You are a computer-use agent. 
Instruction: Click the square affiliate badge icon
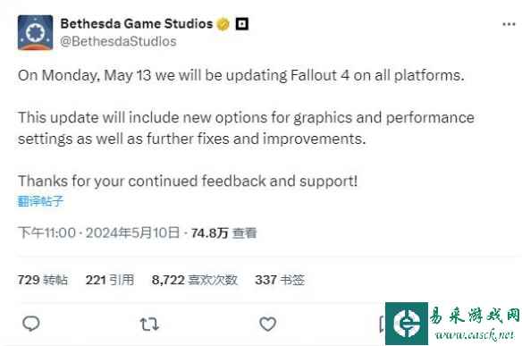pyautogui.click(x=242, y=24)
